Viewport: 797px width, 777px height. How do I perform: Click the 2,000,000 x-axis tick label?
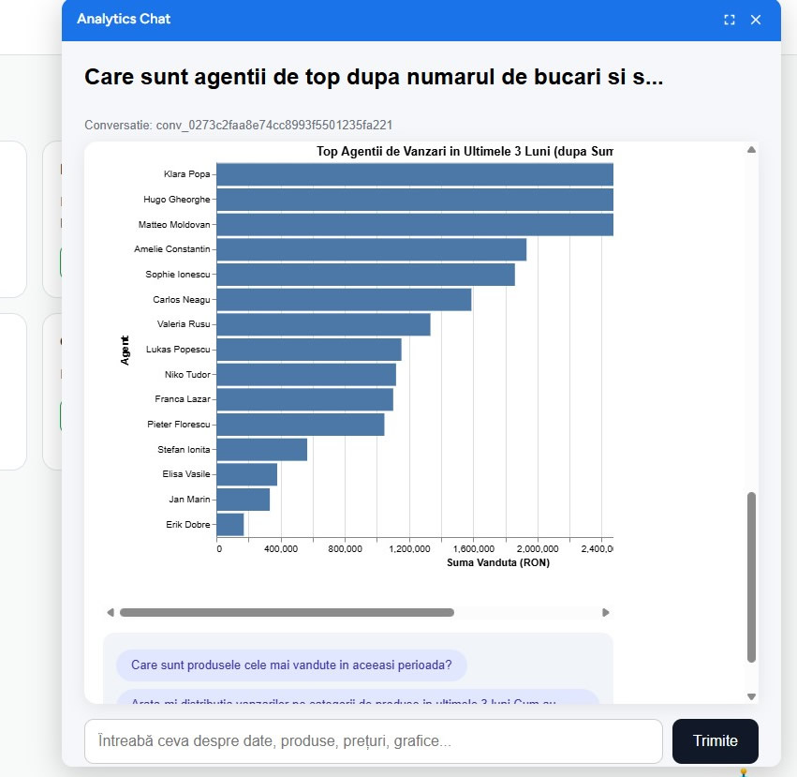538,549
